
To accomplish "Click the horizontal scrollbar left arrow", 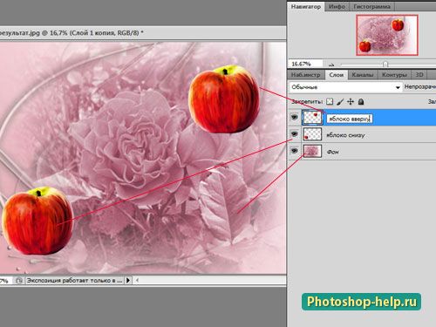I will click(137, 281).
